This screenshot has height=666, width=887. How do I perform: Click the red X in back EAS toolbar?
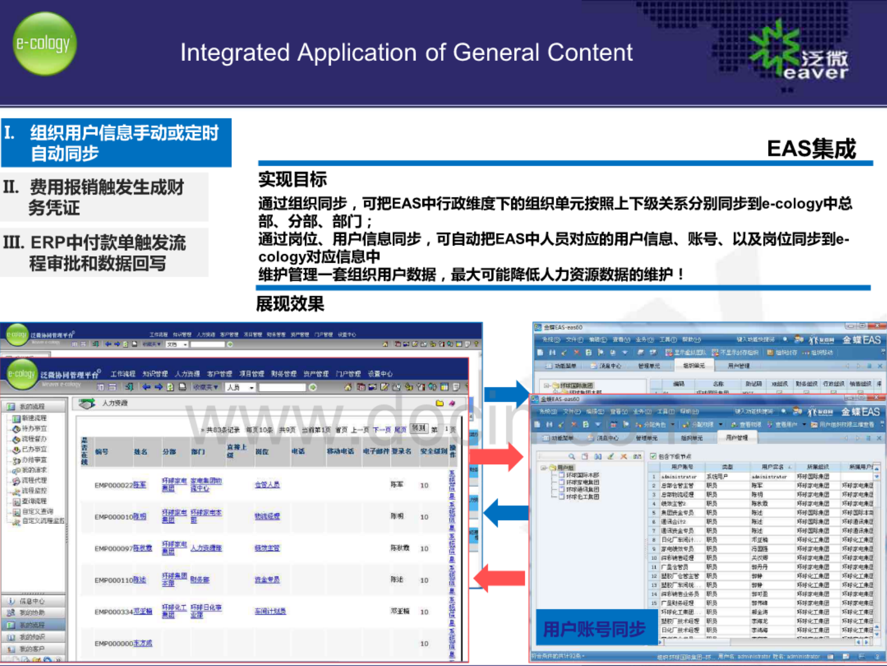click(576, 352)
